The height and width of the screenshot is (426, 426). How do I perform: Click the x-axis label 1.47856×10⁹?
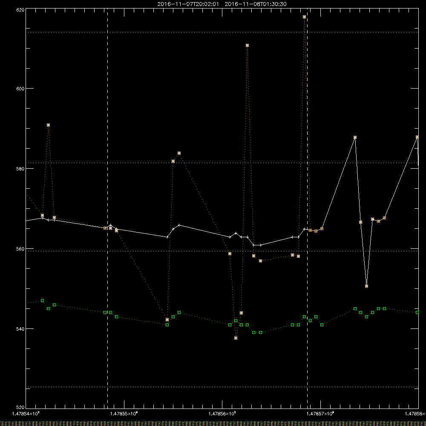click(x=222, y=414)
